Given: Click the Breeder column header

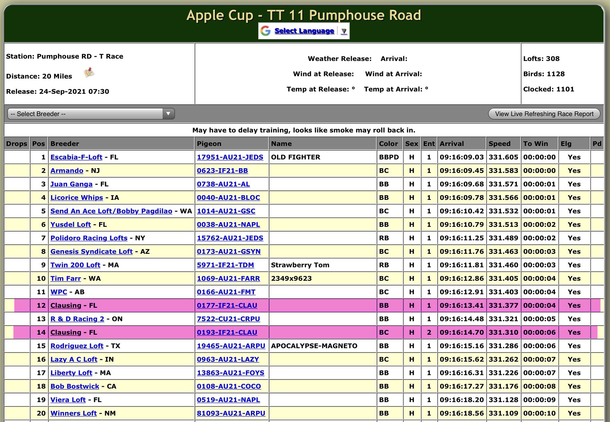Looking at the screenshot, I should pyautogui.click(x=65, y=144).
